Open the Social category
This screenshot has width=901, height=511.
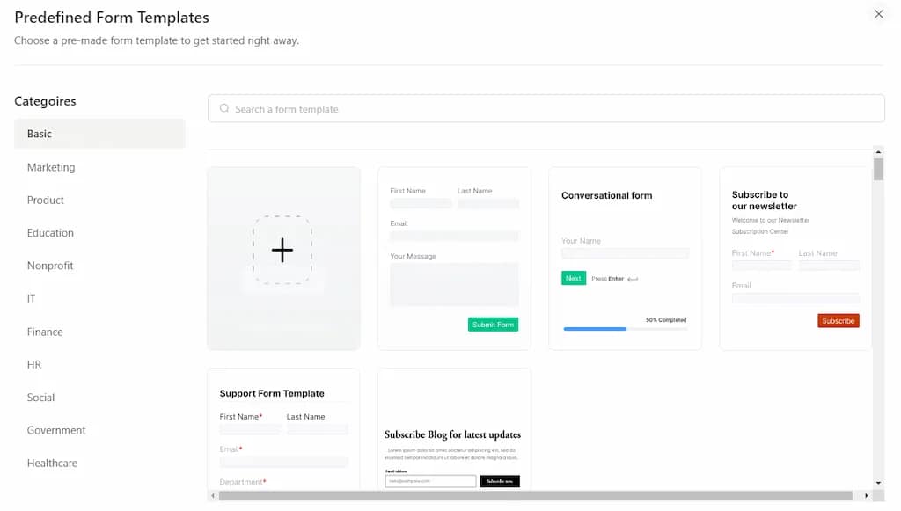pyautogui.click(x=40, y=398)
